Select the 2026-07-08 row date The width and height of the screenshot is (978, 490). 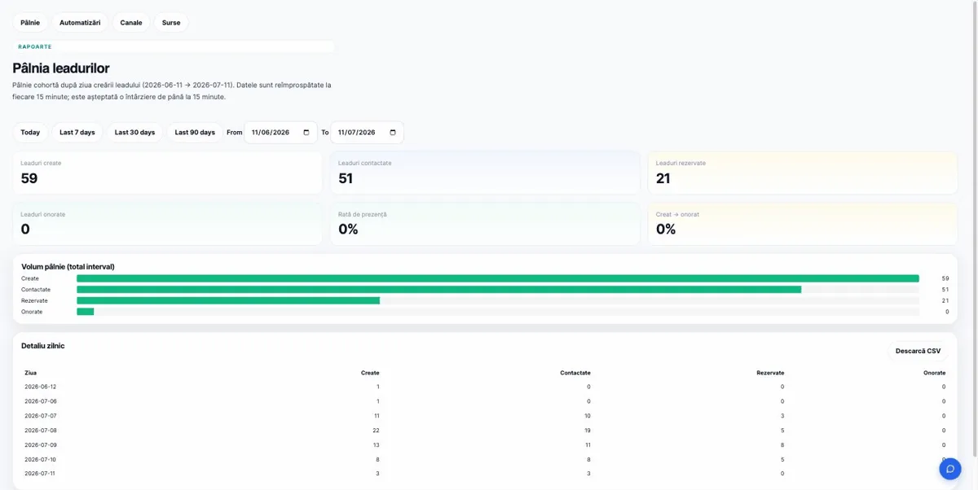(41, 430)
